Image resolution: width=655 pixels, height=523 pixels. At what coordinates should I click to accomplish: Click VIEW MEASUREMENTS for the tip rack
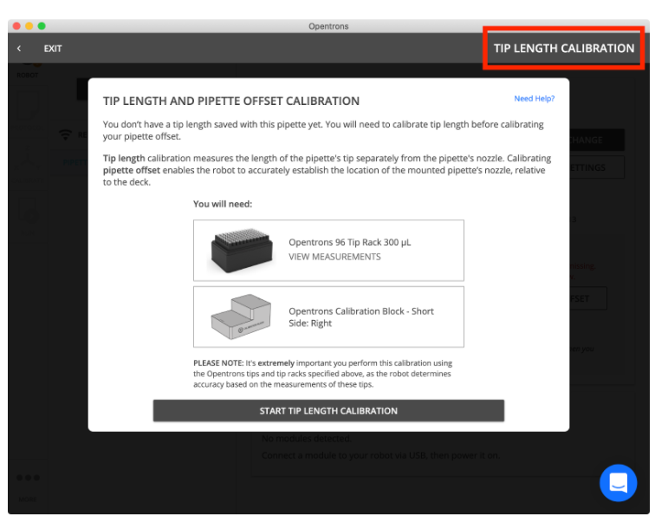(334, 257)
